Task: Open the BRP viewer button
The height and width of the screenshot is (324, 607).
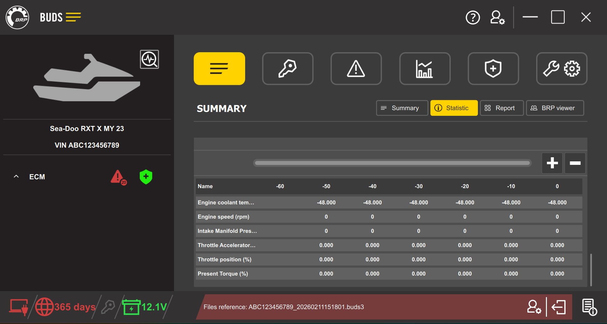Action: pyautogui.click(x=554, y=108)
